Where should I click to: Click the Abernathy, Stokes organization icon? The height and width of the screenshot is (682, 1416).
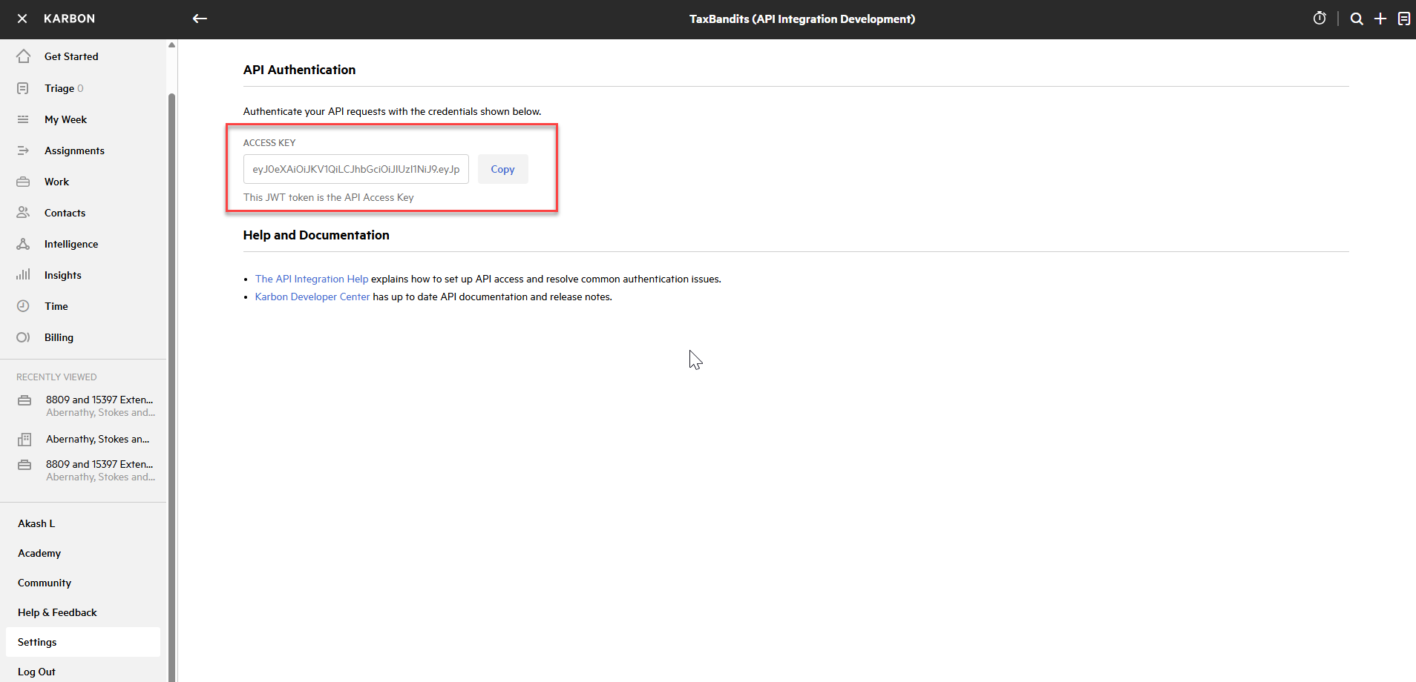24,440
